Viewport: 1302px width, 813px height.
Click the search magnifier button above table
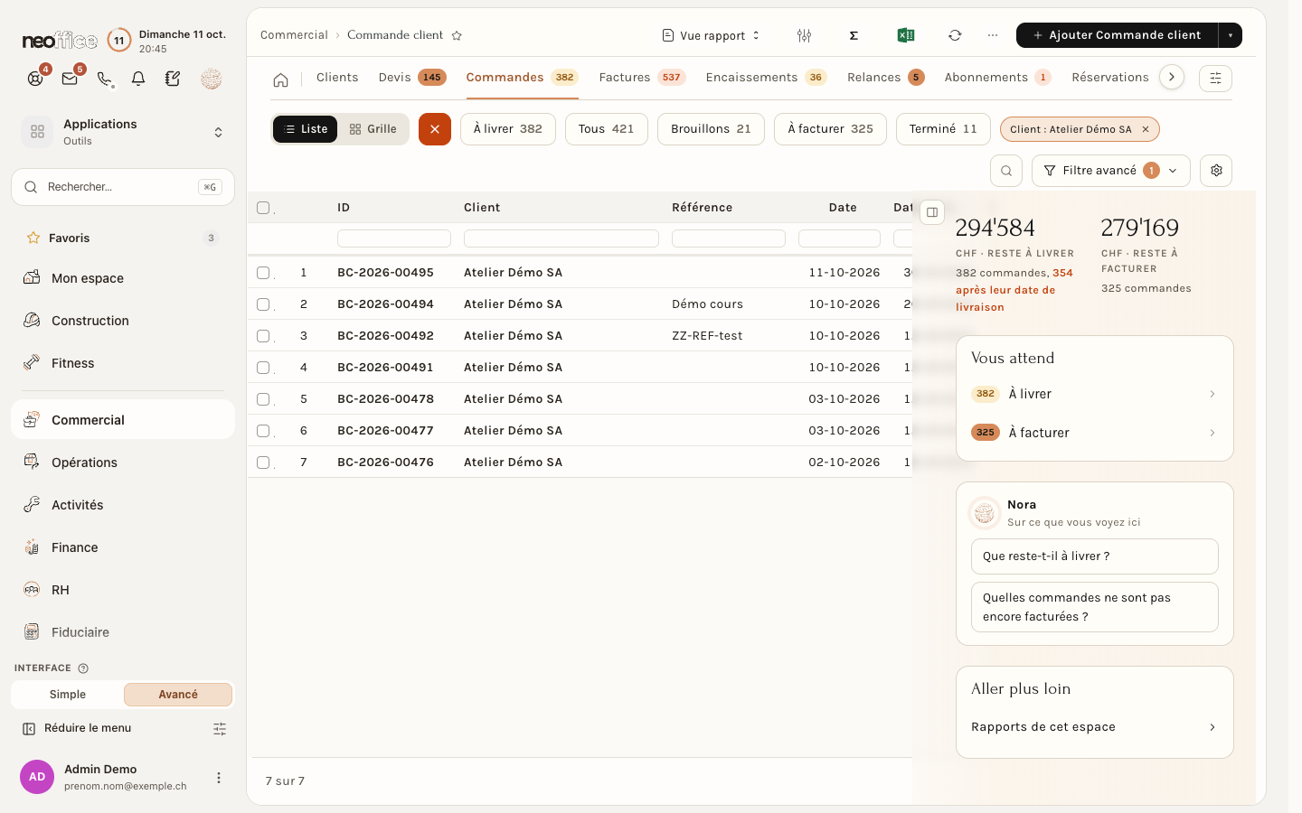tap(1006, 171)
